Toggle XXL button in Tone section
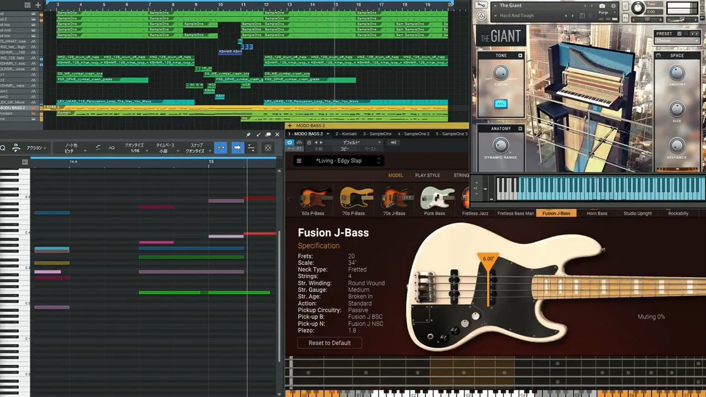The image size is (706, 397). 501,104
